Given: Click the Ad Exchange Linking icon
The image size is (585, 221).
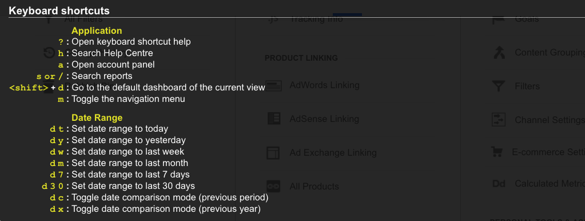Looking at the screenshot, I should click(x=273, y=153).
